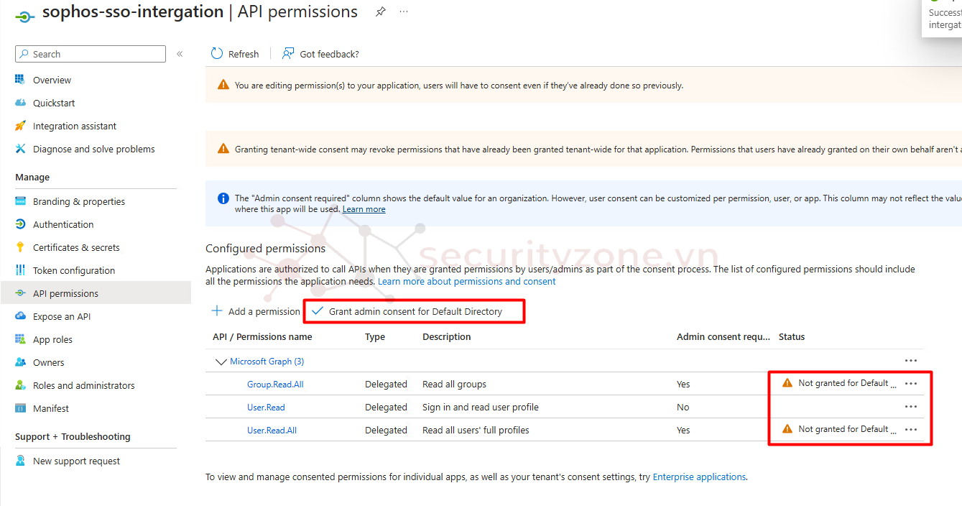Viewport: 962px width, 506px height.
Task: Open the Microsoft Graph (3) link
Action: pyautogui.click(x=267, y=362)
